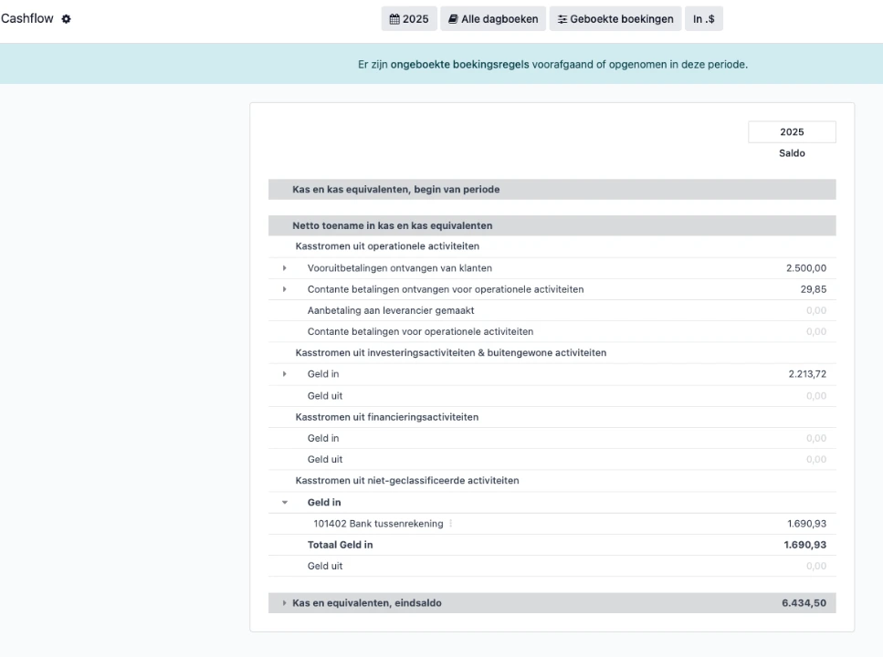Select Kas en kas equivalenten, begin van periode
This screenshot has height=657, width=883.
[x=552, y=190]
